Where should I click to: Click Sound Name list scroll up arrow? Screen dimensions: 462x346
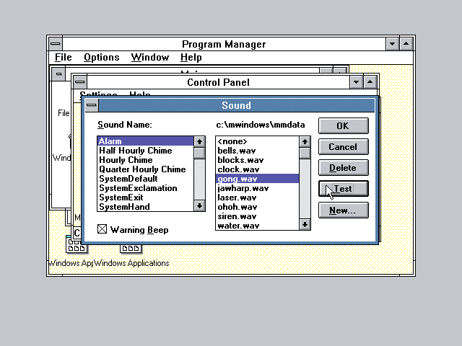(199, 141)
